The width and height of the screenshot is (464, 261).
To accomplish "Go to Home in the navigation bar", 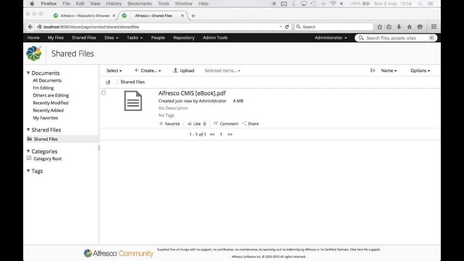I will (33, 38).
